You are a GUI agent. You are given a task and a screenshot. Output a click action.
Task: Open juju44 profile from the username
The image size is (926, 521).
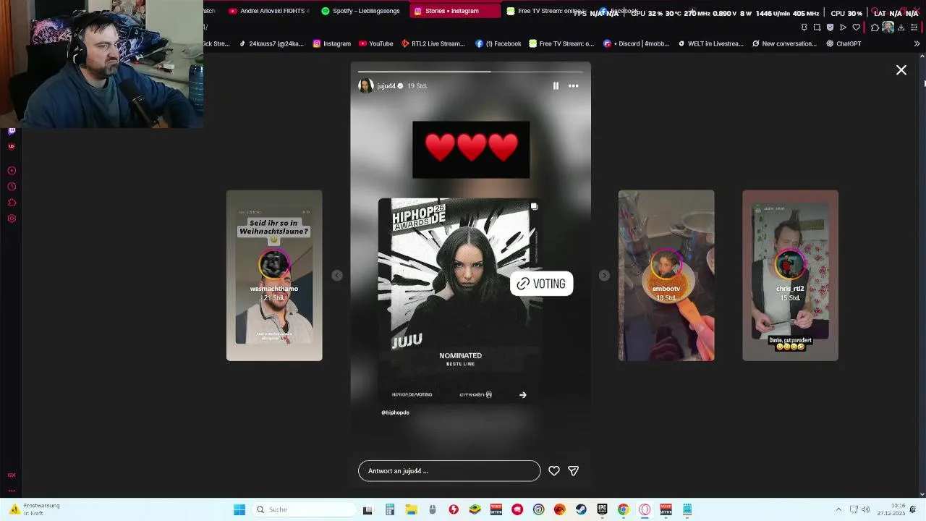(386, 86)
